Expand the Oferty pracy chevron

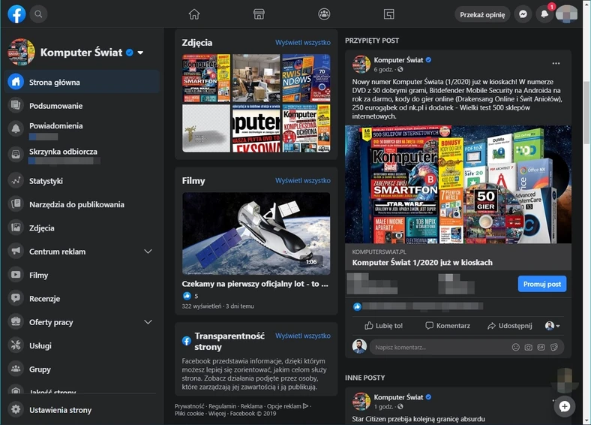148,322
